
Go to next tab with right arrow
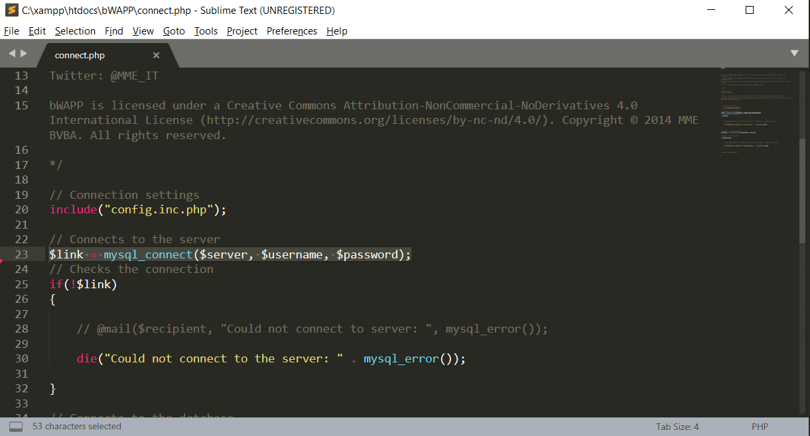pyautogui.click(x=24, y=54)
